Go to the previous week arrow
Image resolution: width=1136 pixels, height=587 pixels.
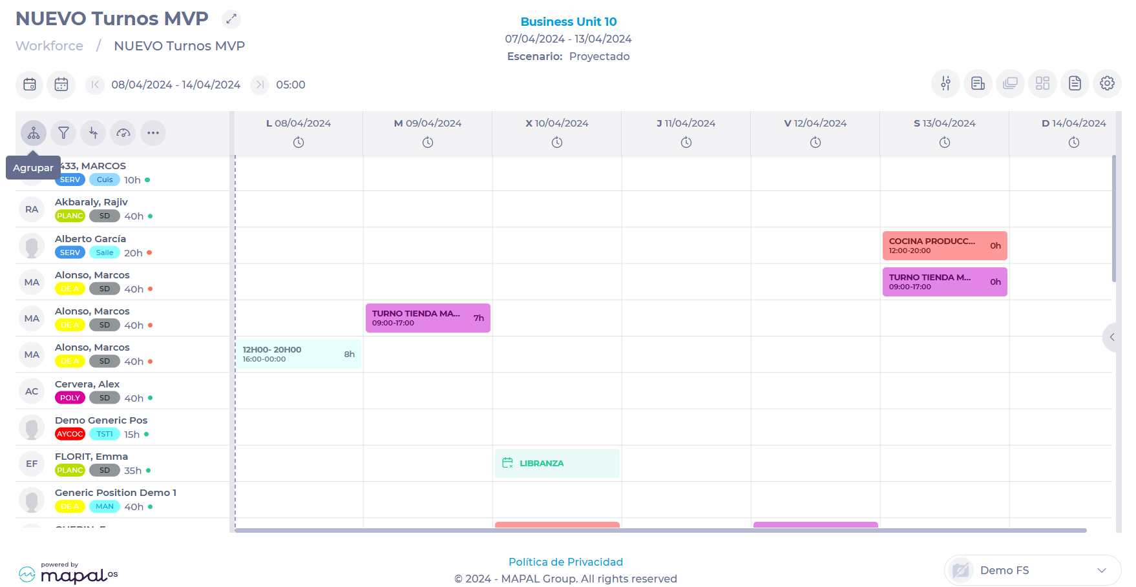point(95,85)
